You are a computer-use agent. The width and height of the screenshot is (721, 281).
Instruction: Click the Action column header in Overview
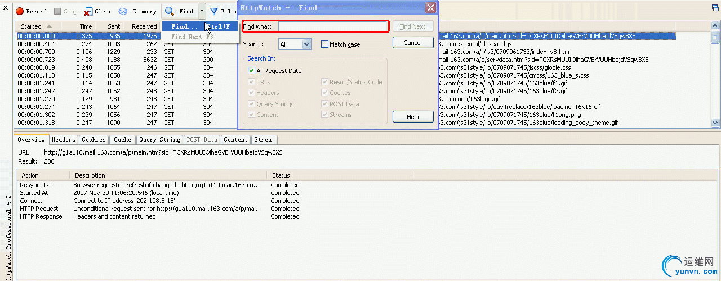tap(43, 175)
